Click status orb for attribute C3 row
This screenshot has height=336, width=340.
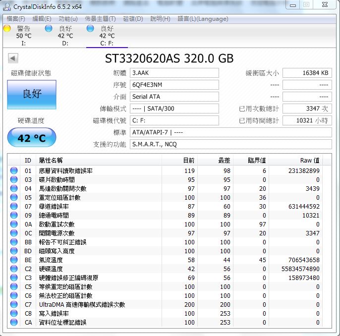click(x=14, y=278)
